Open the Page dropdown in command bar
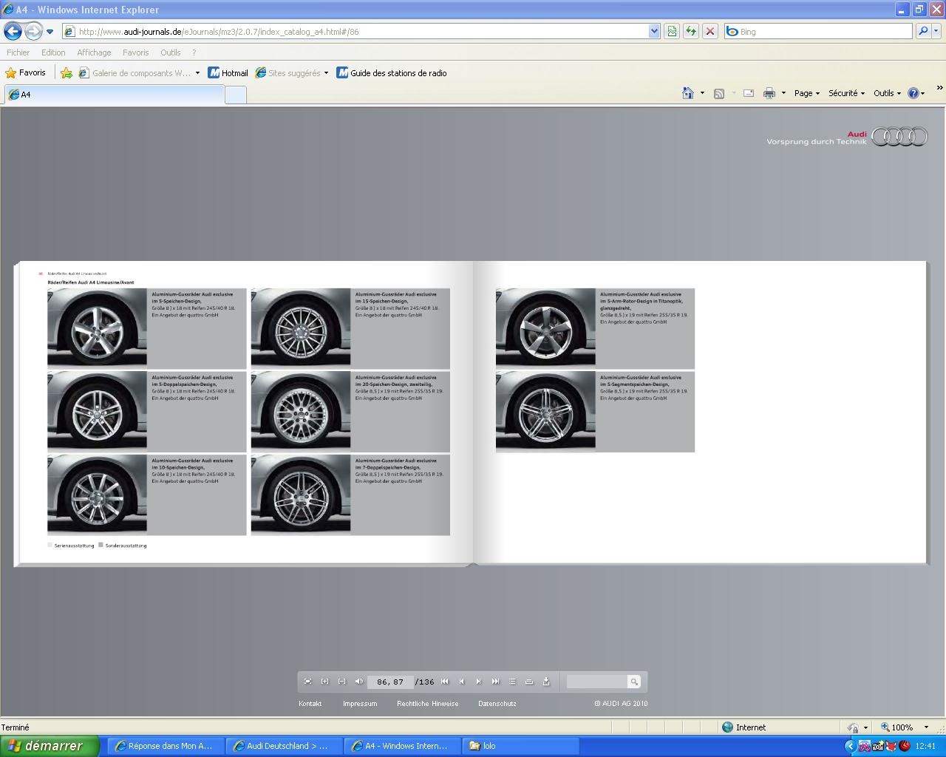This screenshot has width=946, height=757. [x=806, y=93]
